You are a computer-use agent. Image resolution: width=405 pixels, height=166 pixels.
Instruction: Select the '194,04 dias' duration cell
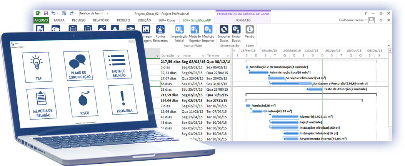[x=170, y=100]
